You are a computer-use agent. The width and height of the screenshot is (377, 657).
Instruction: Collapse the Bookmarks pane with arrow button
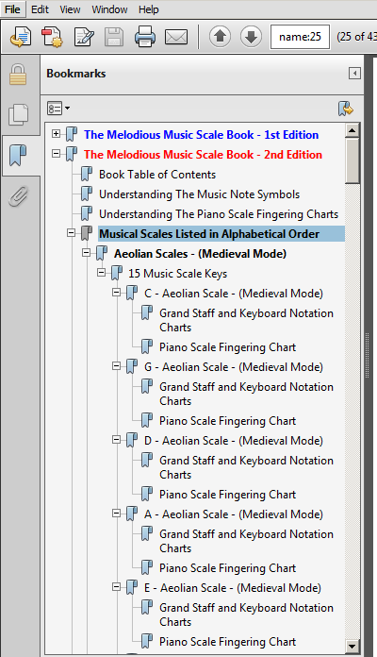(354, 74)
